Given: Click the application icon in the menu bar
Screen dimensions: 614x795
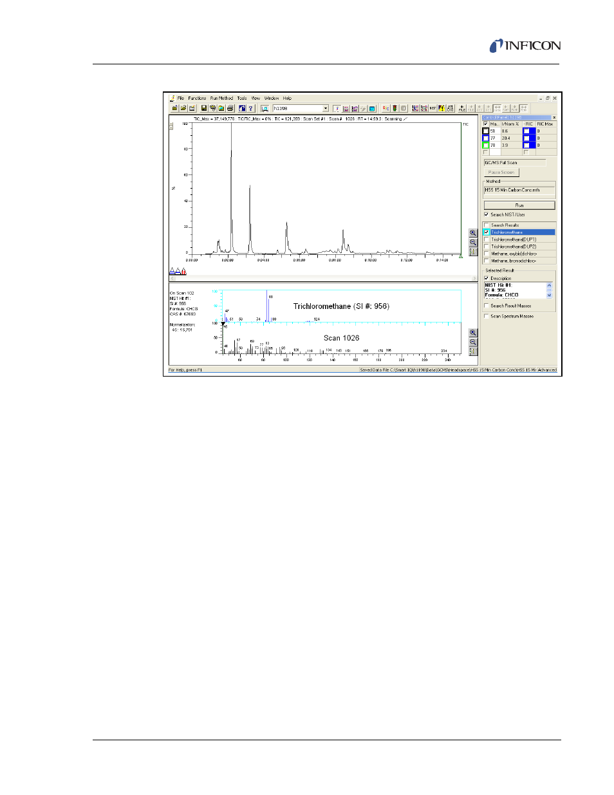Looking at the screenshot, I should [x=172, y=98].
